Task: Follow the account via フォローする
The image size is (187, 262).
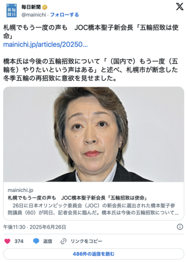Action: pyautogui.click(x=65, y=15)
